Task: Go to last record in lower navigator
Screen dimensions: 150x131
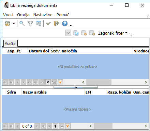Action: click(49, 126)
